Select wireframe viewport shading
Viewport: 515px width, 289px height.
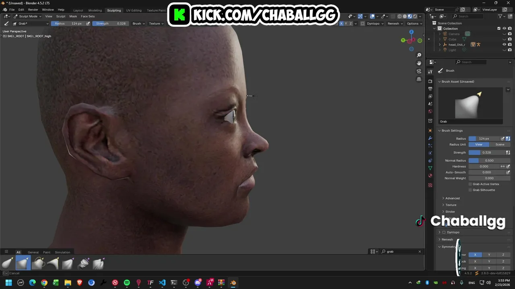tap(400, 16)
